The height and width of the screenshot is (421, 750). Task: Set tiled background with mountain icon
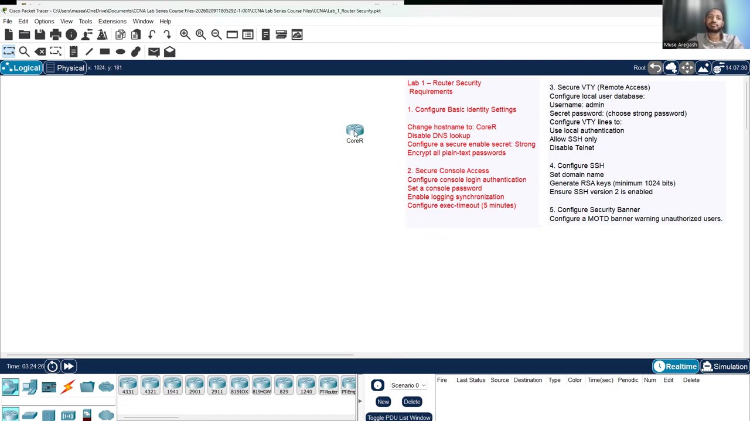[x=703, y=68]
